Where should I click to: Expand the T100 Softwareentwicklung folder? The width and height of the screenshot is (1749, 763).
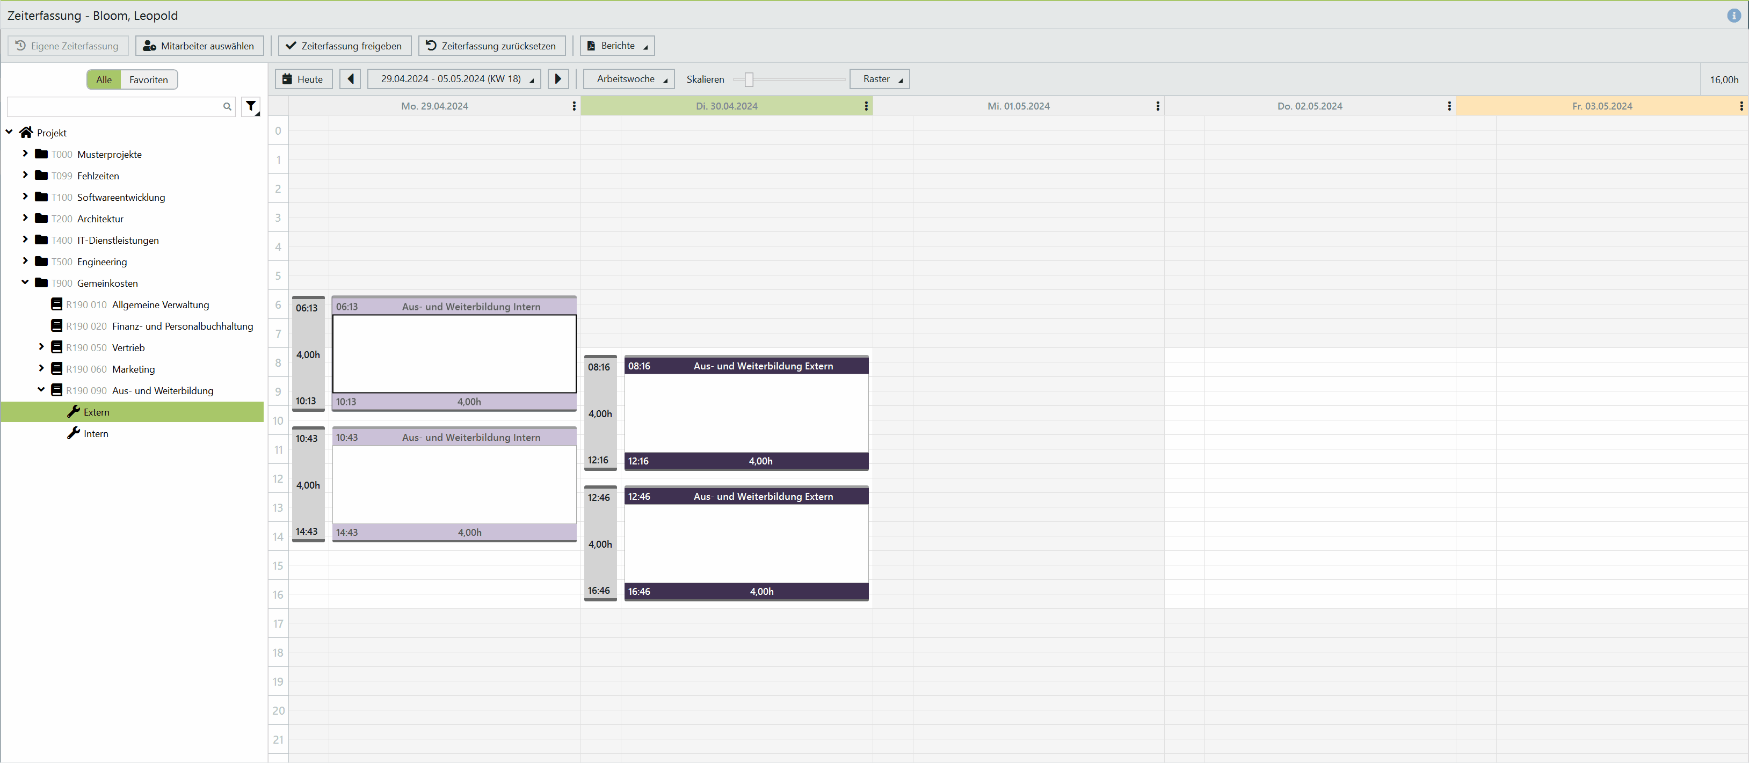25,197
